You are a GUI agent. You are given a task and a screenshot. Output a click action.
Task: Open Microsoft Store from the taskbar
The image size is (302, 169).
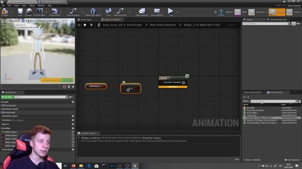coord(96,166)
